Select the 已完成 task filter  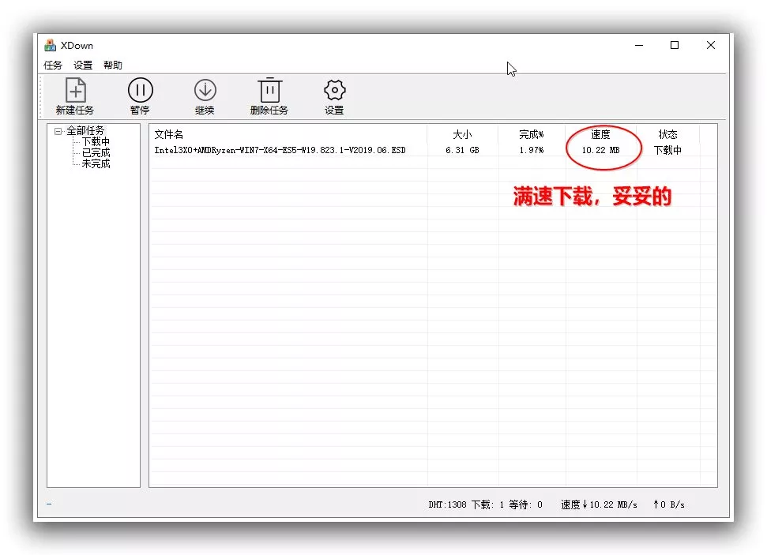(95, 152)
